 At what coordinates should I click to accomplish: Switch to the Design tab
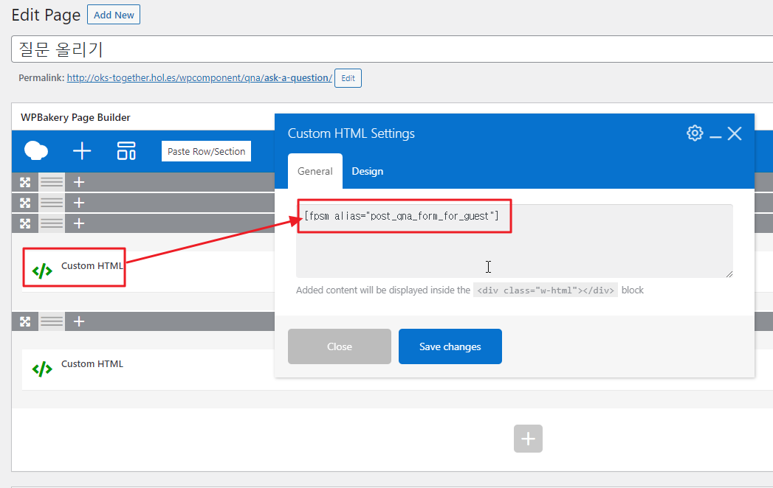[x=367, y=171]
